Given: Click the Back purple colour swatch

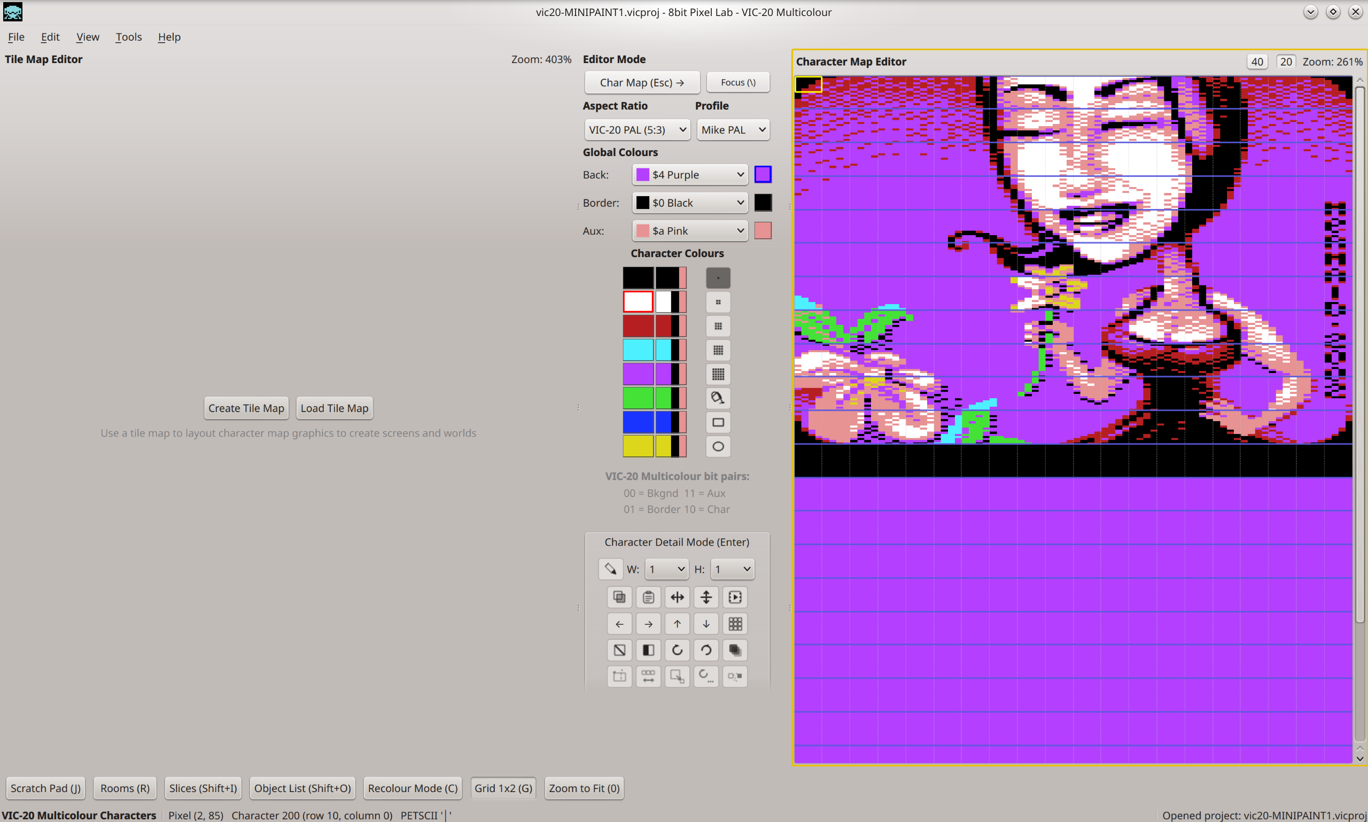Looking at the screenshot, I should tap(763, 174).
